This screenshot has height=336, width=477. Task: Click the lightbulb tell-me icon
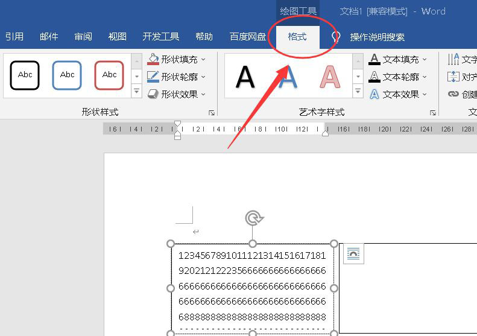335,37
